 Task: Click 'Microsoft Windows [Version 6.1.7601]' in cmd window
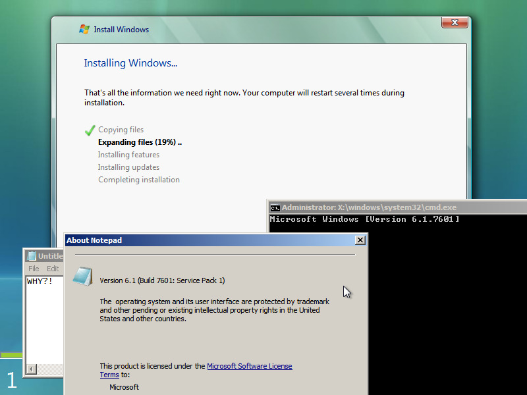364,219
